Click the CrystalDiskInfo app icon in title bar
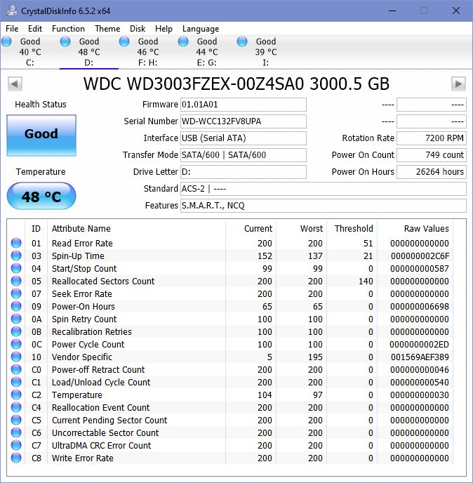 pyautogui.click(x=12, y=11)
